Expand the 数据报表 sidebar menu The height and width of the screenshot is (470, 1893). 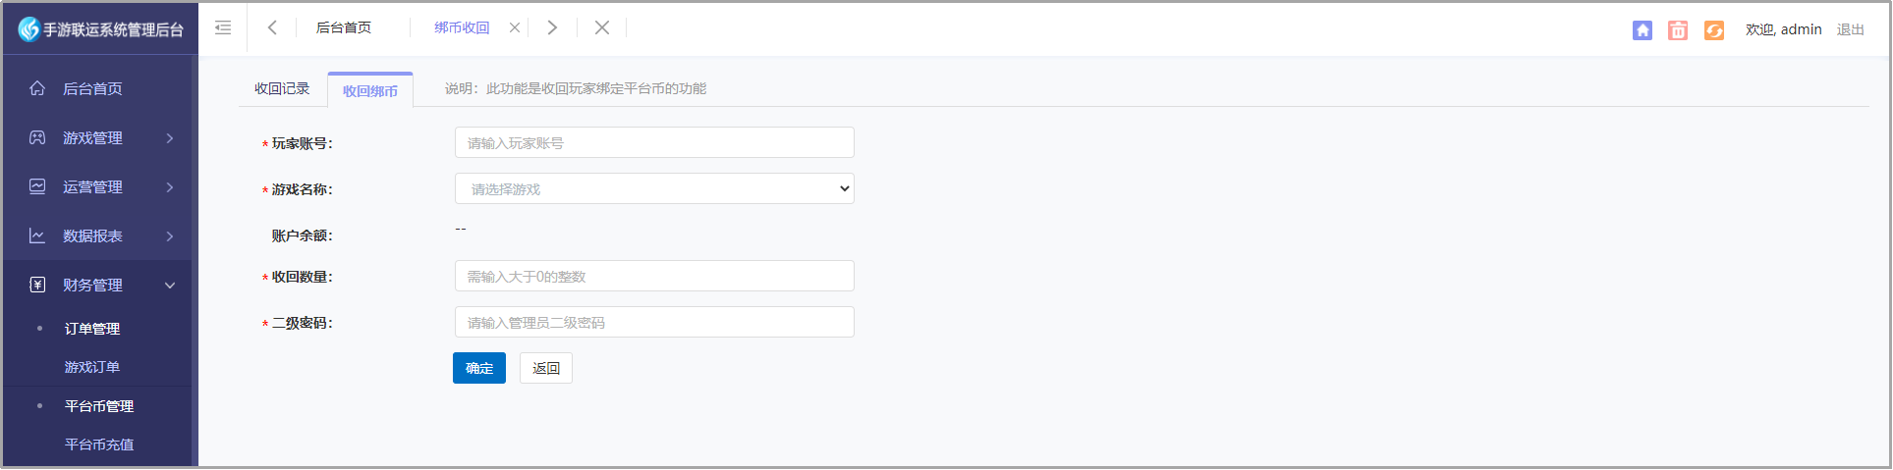99,235
